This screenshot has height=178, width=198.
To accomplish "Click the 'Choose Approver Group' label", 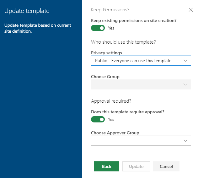I will (x=115, y=133).
